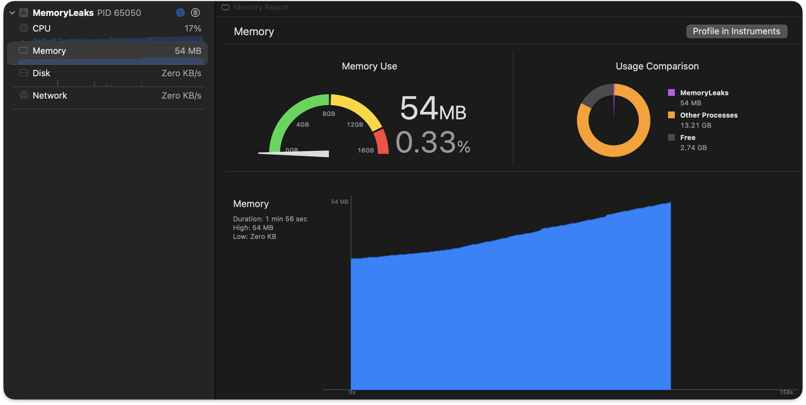Image resolution: width=806 pixels, height=405 pixels.
Task: Click the MemoryLeaks app icon
Action: coord(24,13)
